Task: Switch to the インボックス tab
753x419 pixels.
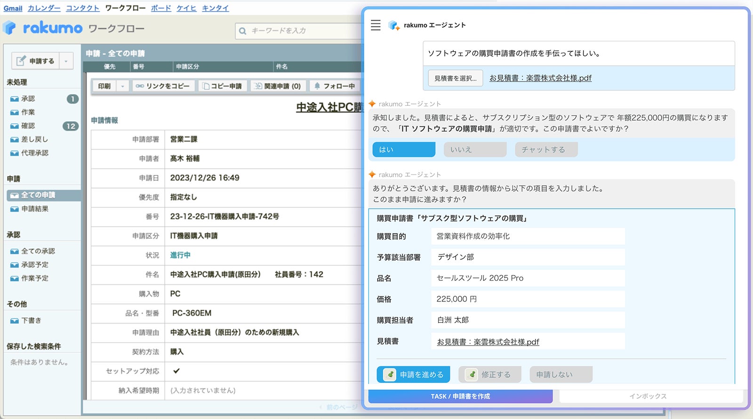Action: 649,396
